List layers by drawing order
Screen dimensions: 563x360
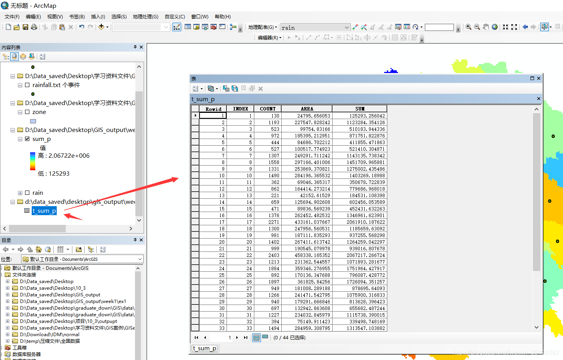point(5,57)
